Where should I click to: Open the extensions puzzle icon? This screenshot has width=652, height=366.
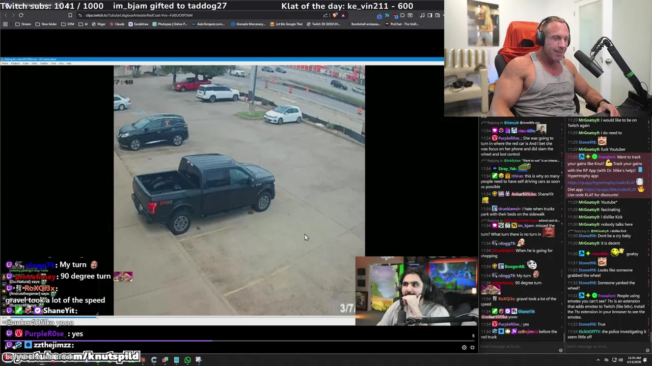pos(402,15)
